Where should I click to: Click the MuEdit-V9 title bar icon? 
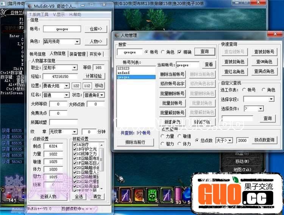(x=31, y=6)
